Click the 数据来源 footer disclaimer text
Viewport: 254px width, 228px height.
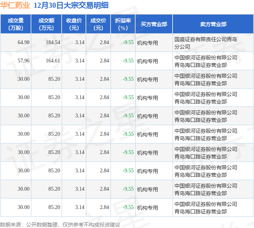pos(60,225)
